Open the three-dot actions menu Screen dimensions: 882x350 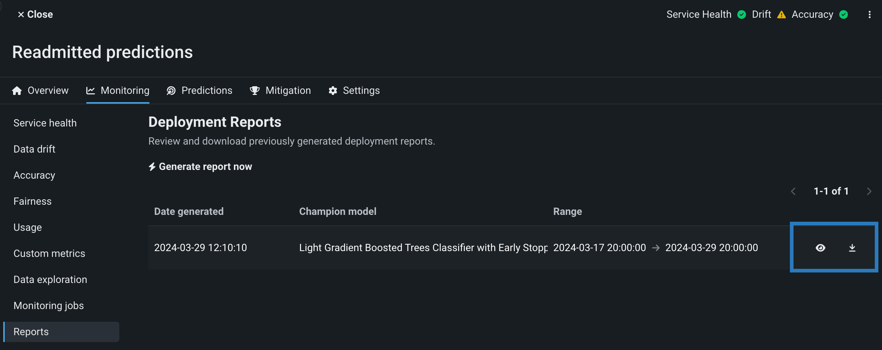pyautogui.click(x=870, y=14)
